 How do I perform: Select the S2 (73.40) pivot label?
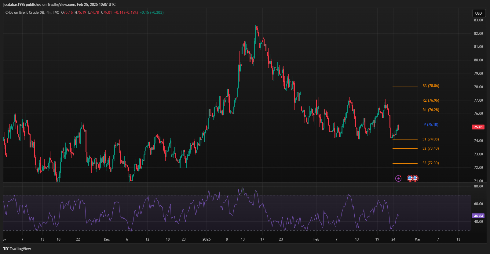[431, 148]
